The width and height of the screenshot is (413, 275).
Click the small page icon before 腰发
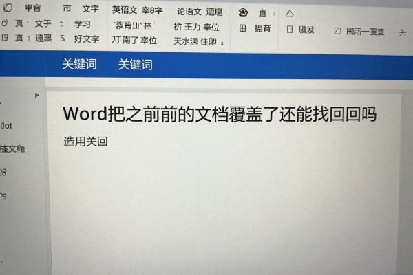[290, 29]
